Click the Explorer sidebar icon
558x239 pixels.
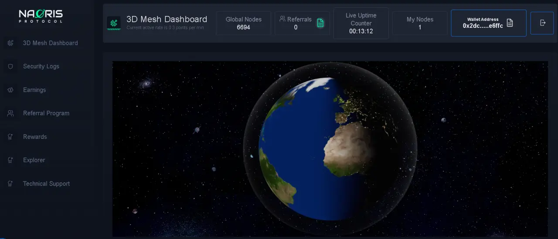(x=10, y=160)
